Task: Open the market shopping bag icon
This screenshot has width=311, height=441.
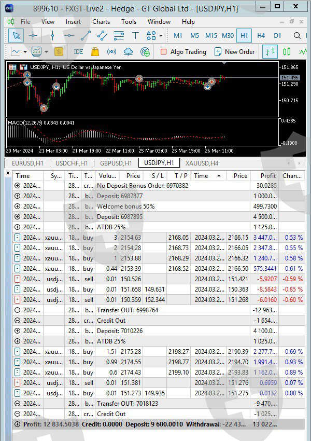Action: point(95,52)
